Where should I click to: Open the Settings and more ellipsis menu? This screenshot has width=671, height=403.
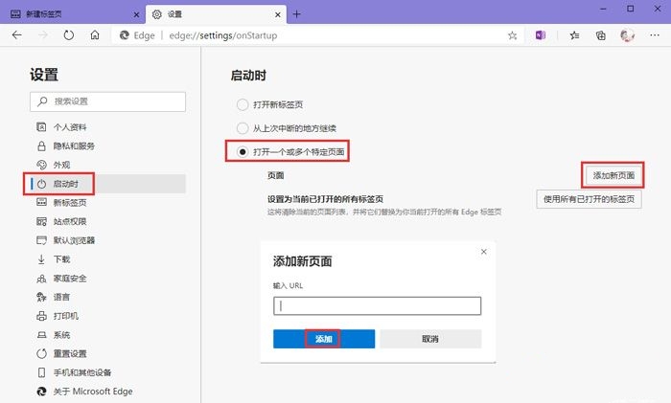point(655,35)
